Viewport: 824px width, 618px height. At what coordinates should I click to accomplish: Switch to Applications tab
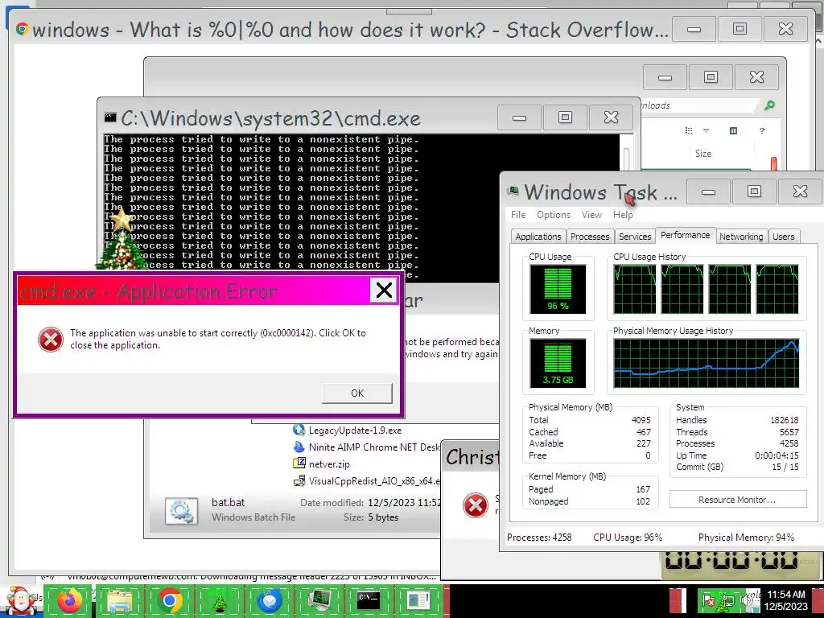click(x=538, y=237)
